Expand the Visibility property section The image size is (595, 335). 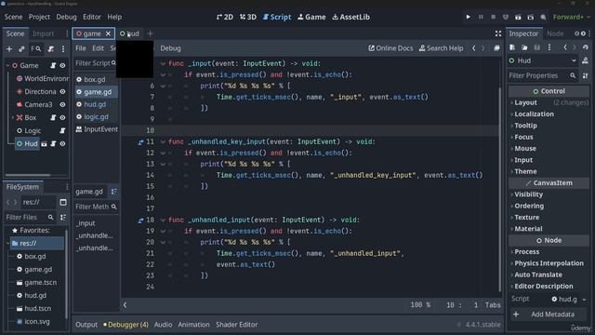tap(549, 194)
